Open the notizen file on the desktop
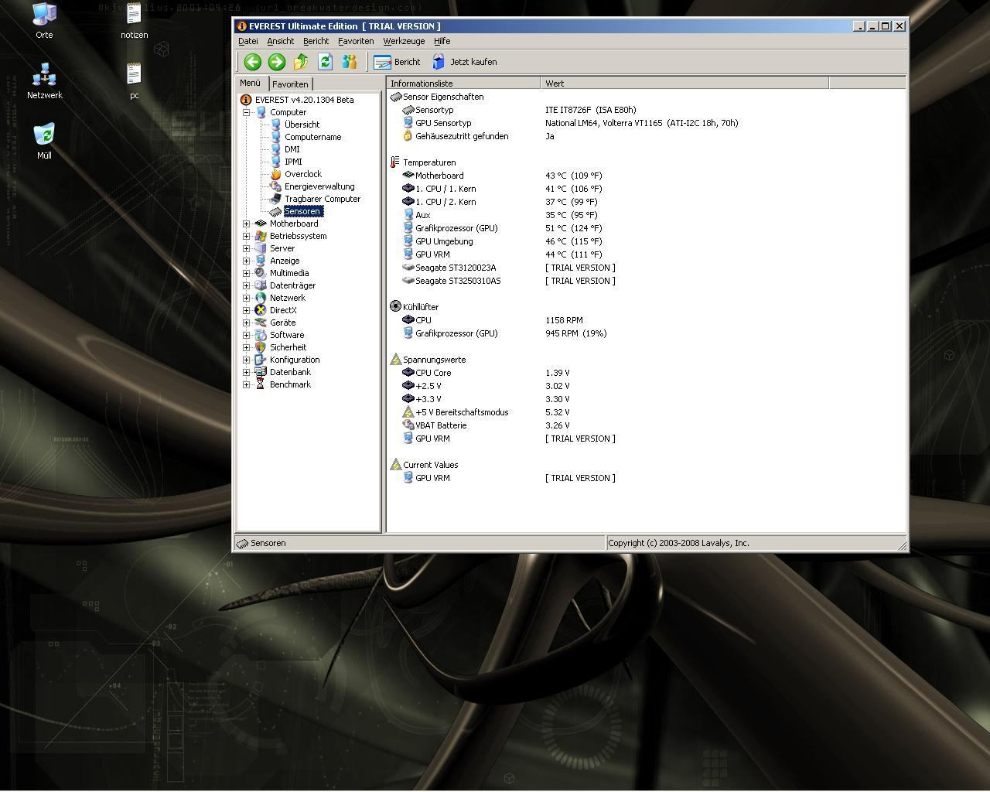The height and width of the screenshot is (792, 990). [x=134, y=17]
